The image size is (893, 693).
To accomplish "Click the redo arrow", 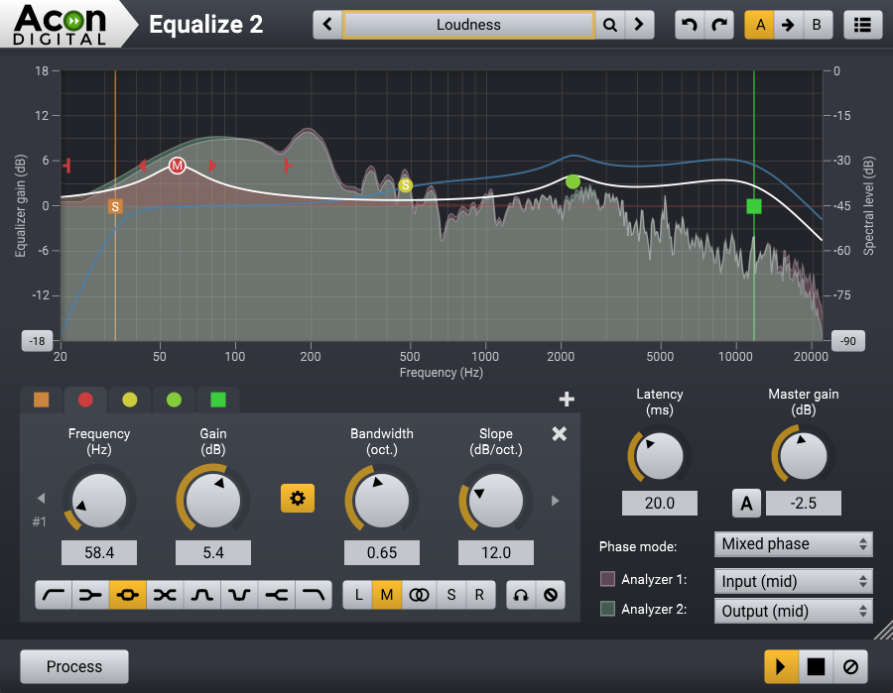I will coord(719,25).
